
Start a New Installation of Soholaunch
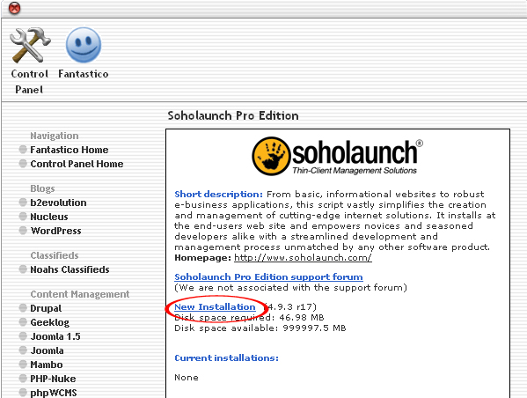click(x=215, y=306)
